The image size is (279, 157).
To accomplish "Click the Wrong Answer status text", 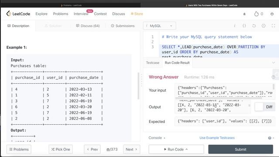I will pos(163,77).
